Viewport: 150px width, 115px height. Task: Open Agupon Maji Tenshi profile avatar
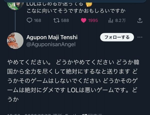pyautogui.click(x=15, y=41)
